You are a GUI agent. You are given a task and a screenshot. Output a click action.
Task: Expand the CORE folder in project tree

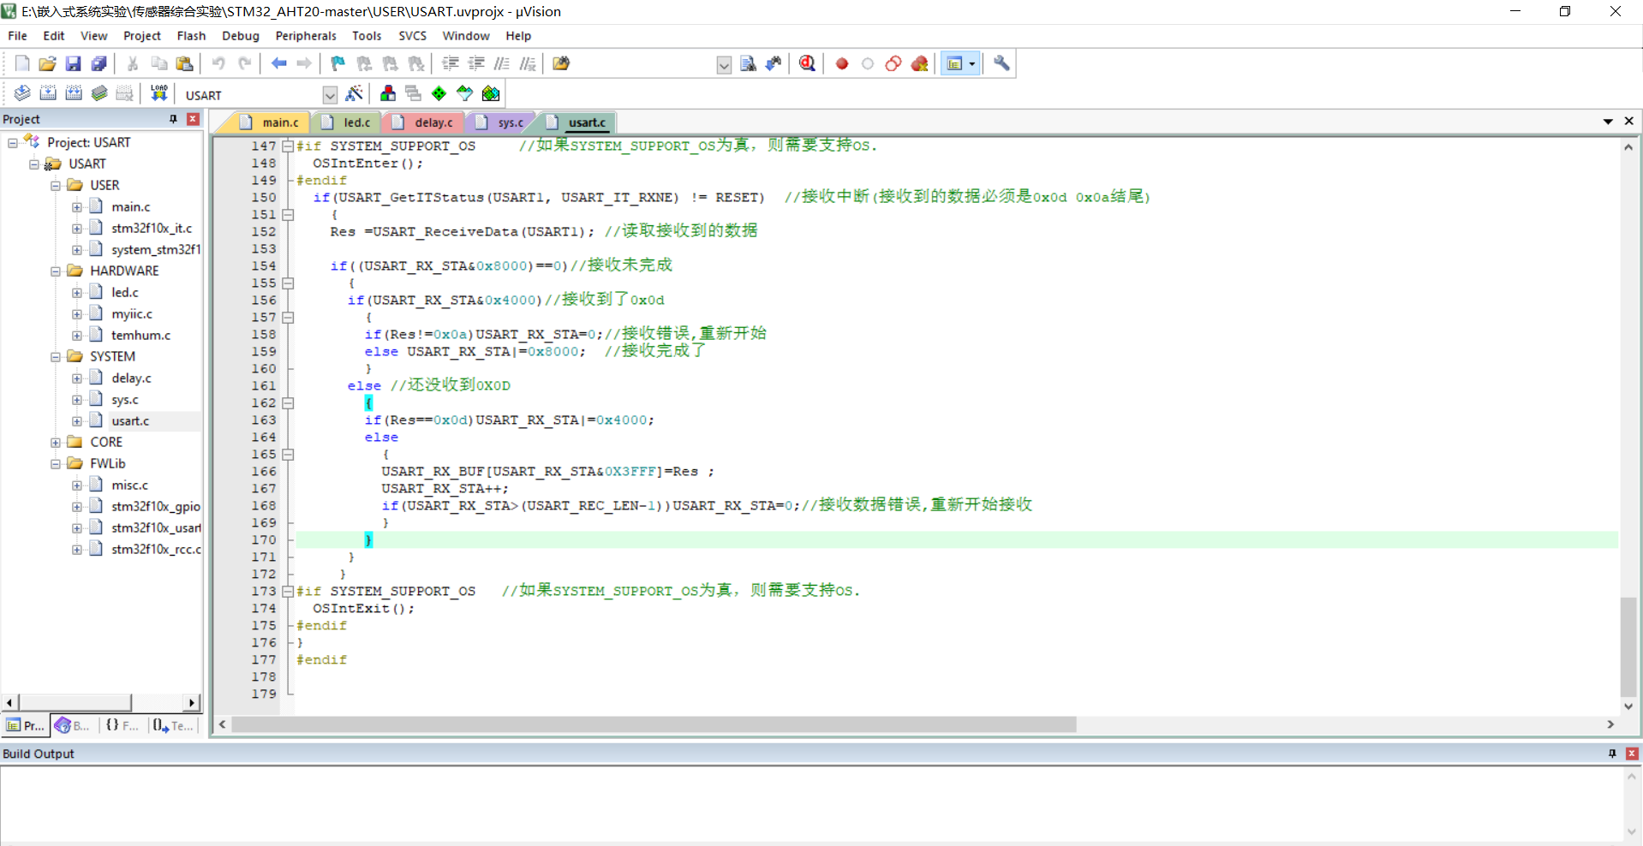coord(56,443)
